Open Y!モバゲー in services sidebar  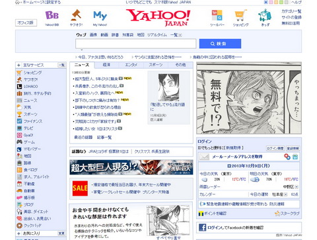point(32,149)
